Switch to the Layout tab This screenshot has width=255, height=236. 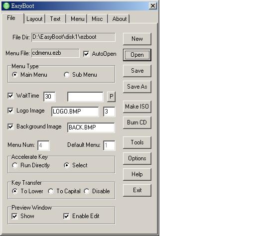click(34, 19)
